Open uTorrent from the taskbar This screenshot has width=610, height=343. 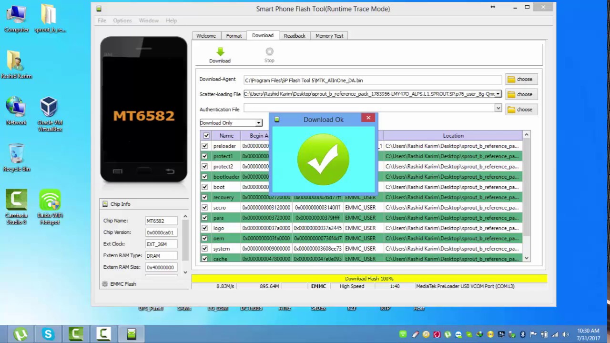point(20,334)
